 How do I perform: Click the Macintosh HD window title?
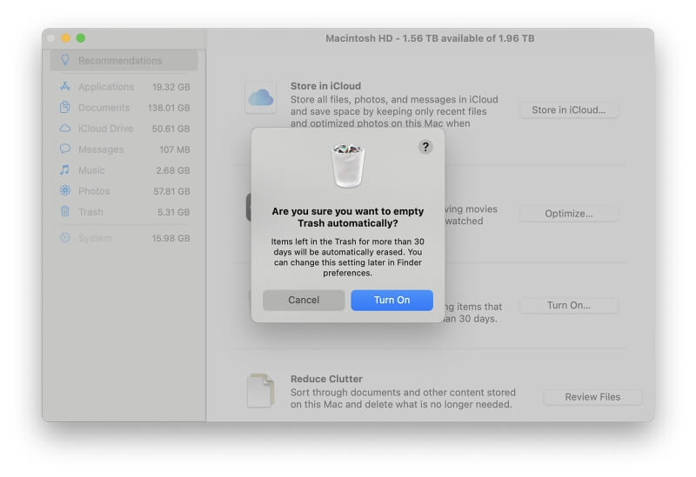coord(430,38)
